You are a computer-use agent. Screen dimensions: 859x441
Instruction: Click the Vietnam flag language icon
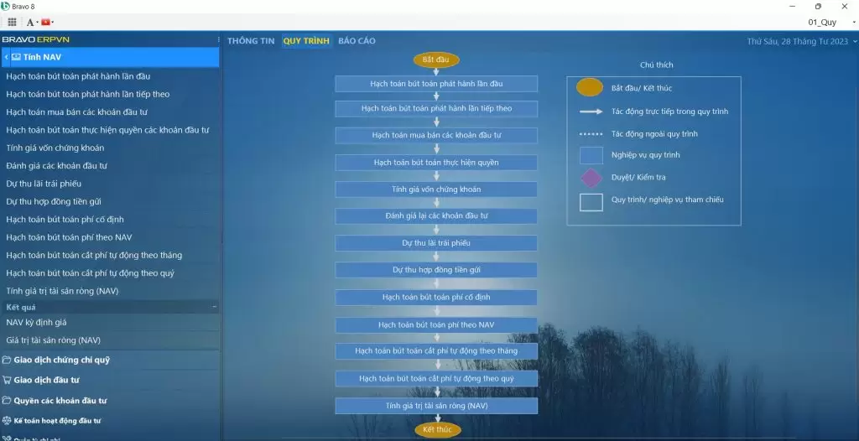pos(46,22)
